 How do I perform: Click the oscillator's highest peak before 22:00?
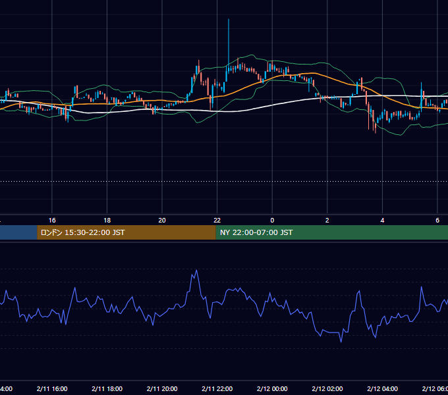pos(196,271)
